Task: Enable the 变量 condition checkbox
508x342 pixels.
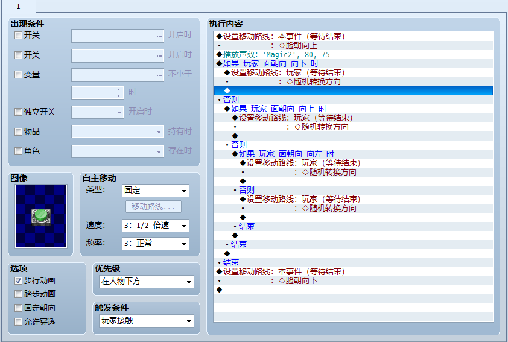Action: pos(19,75)
